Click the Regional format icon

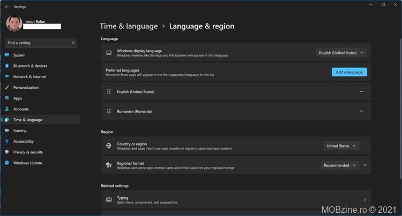pos(109,165)
